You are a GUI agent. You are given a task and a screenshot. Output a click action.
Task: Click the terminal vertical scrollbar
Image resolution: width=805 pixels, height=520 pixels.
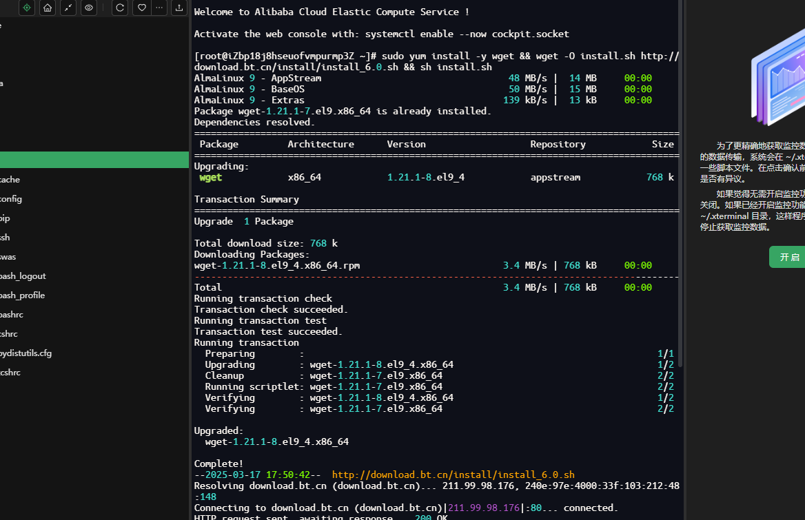(681, 184)
